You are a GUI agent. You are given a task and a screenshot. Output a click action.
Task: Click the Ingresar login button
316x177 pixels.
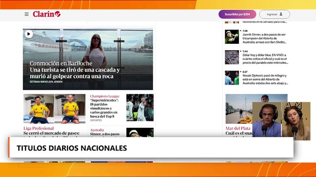275,14
